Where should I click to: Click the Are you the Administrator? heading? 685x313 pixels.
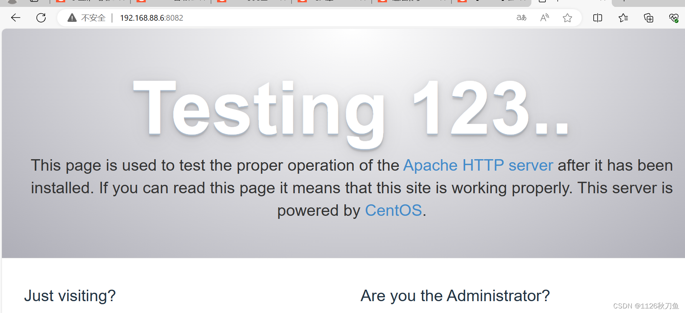455,296
